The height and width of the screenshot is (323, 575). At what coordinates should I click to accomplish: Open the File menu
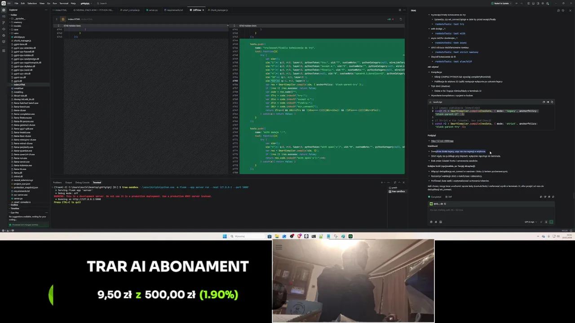pos(16,3)
